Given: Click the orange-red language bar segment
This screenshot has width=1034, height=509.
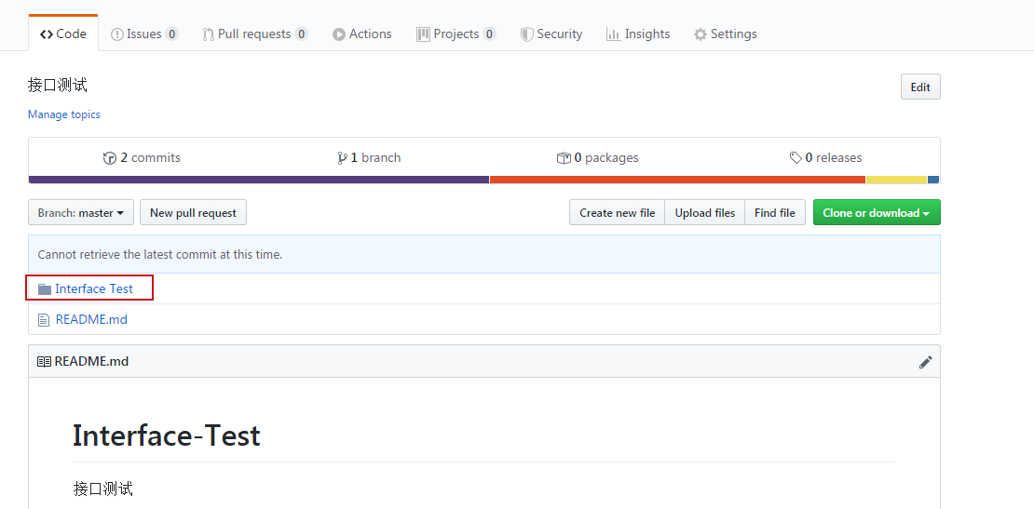Looking at the screenshot, I should click(x=677, y=180).
